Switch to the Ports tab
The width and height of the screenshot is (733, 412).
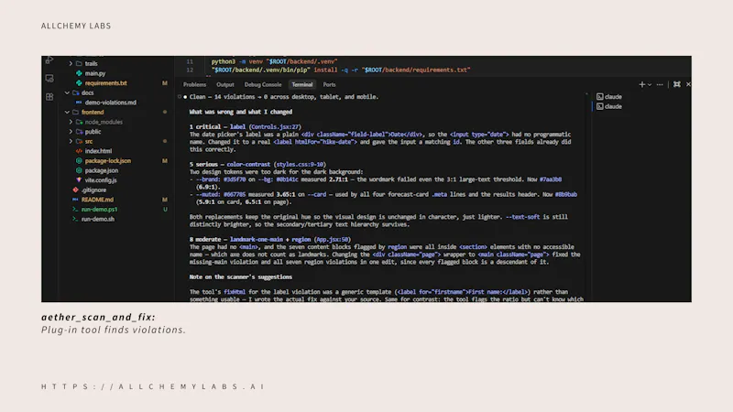coord(329,84)
